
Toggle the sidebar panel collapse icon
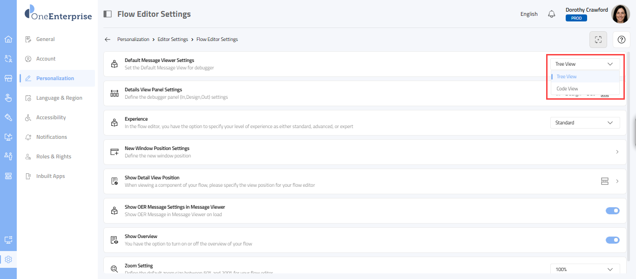(x=108, y=14)
